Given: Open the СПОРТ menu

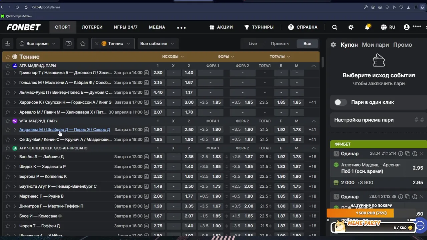Looking at the screenshot, I should pyautogui.click(x=63, y=27).
